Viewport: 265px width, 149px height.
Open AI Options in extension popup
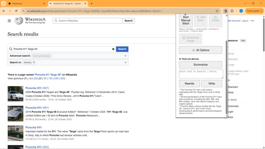[201, 50]
